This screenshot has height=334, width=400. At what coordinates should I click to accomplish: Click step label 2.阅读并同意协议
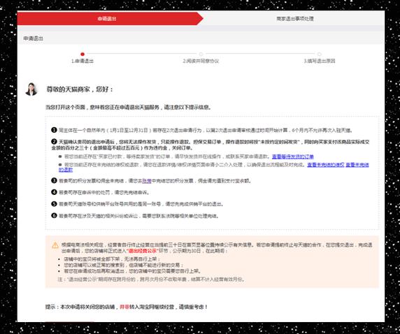coord(201,61)
